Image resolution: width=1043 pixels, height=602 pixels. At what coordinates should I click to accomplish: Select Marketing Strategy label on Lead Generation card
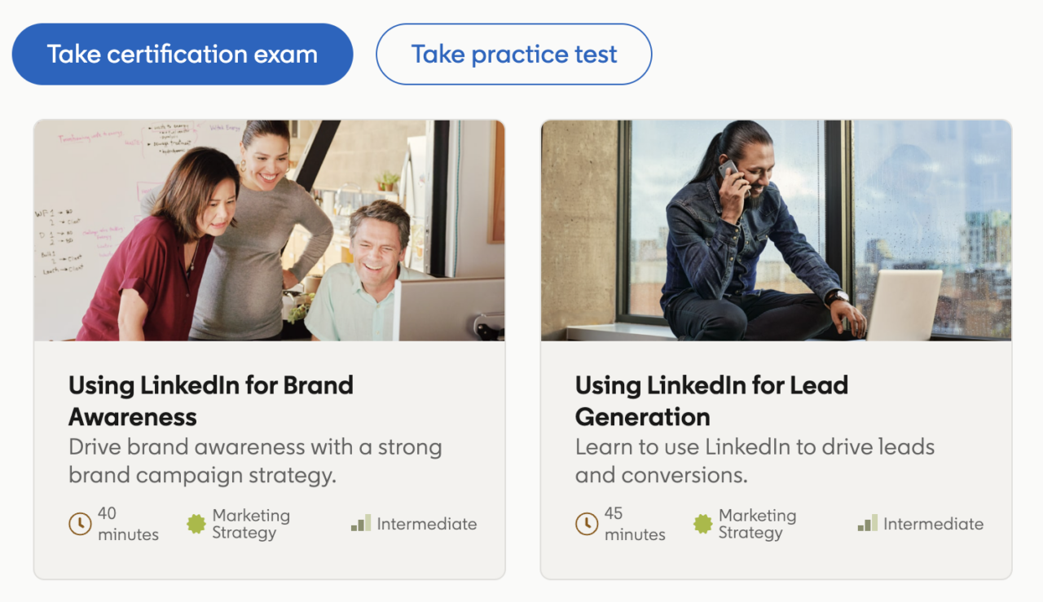pos(757,524)
